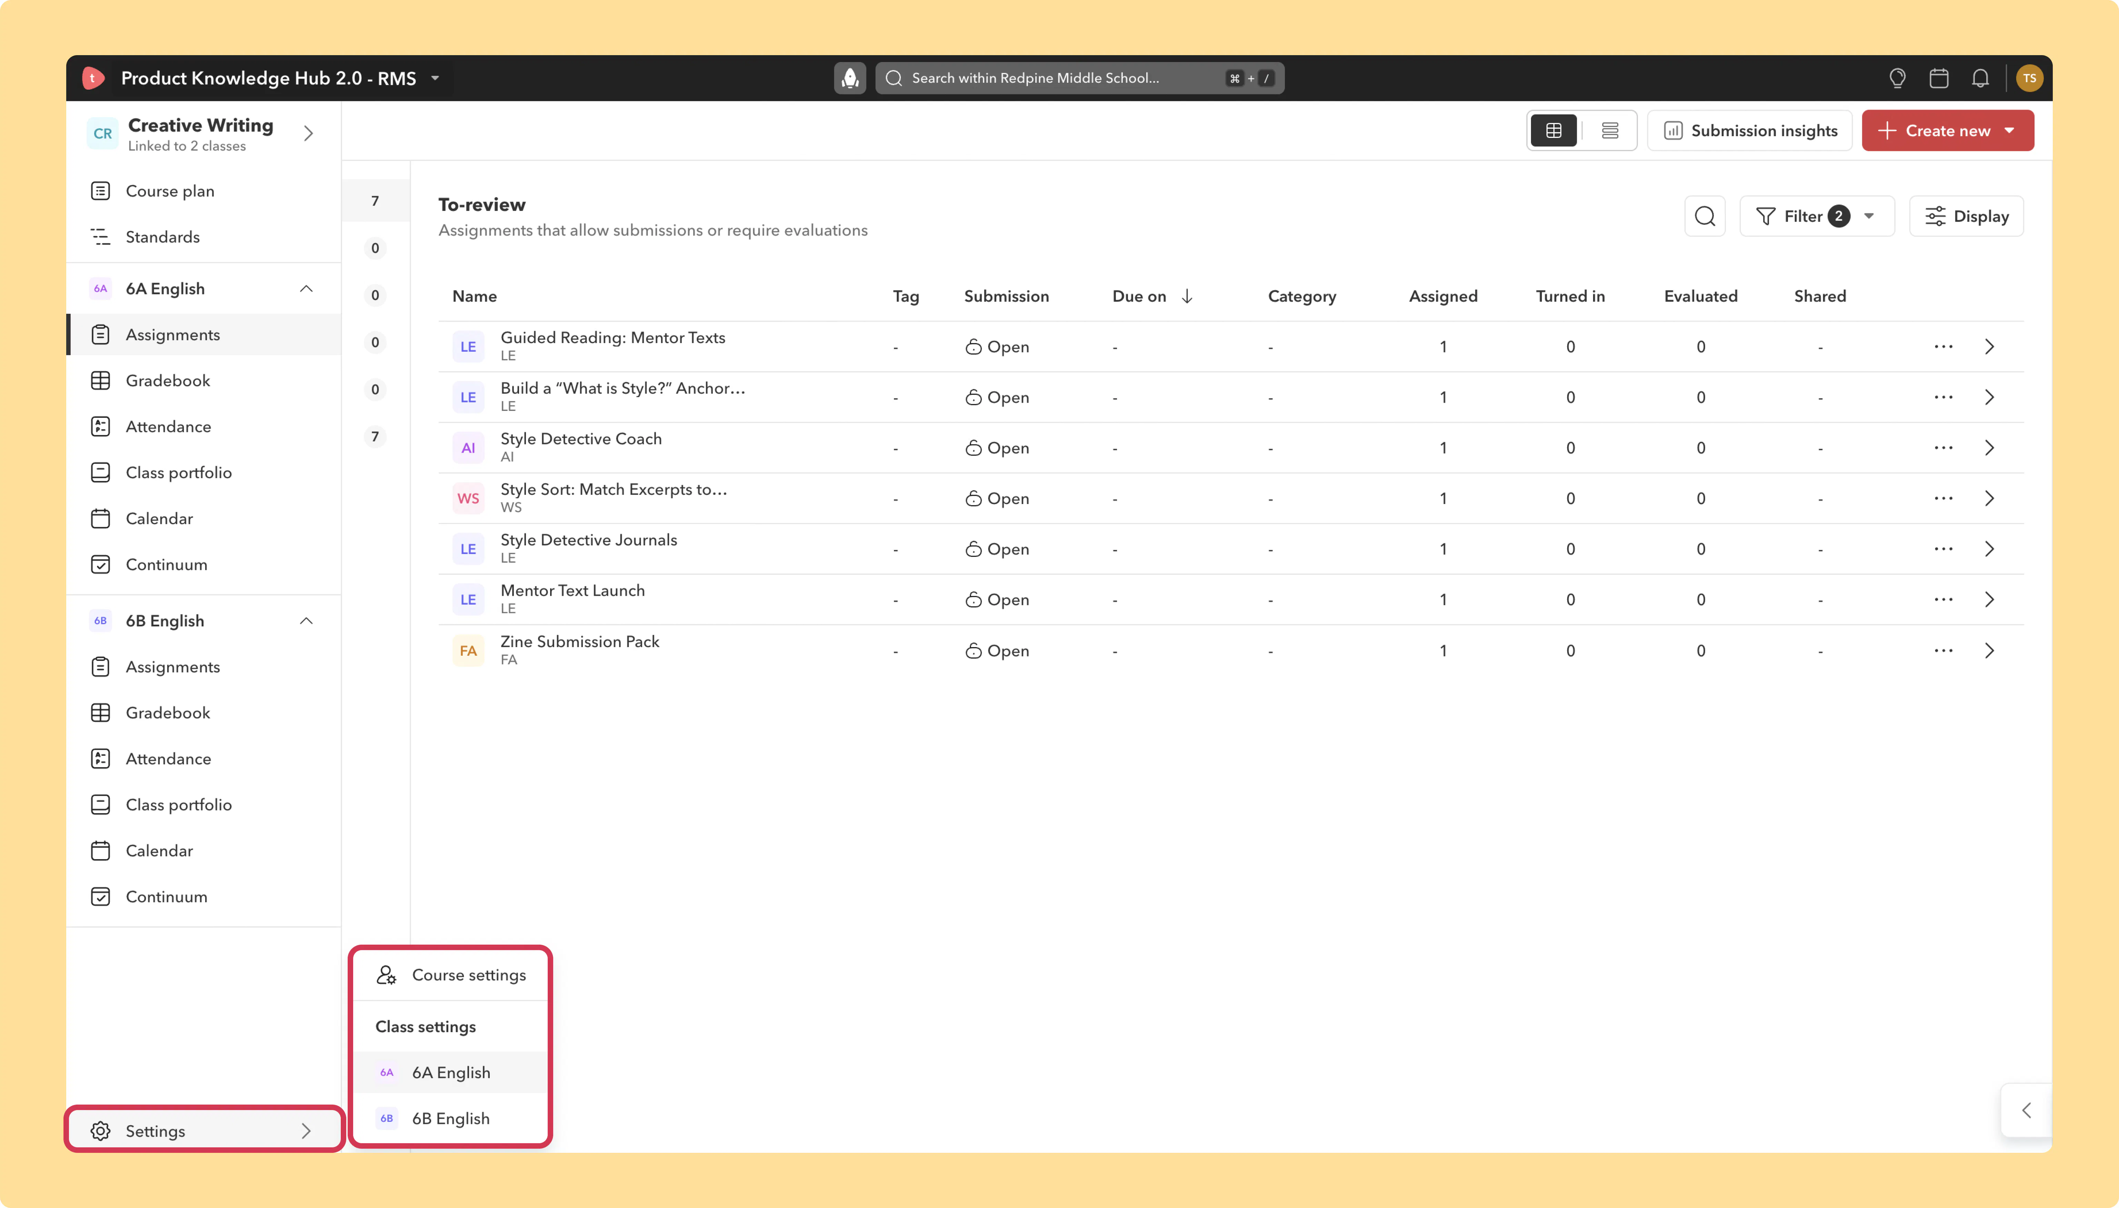This screenshot has height=1208, width=2119.
Task: Open the Create new dropdown
Action: coord(1947,130)
